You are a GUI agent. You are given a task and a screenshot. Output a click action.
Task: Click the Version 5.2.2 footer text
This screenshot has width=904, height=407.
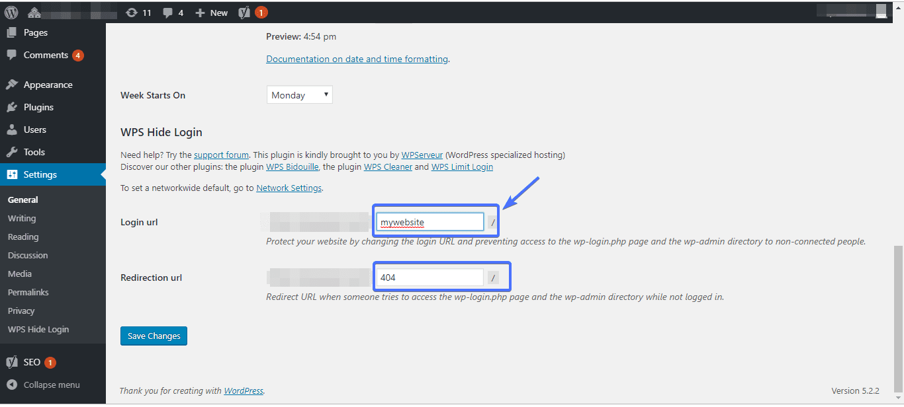(855, 390)
